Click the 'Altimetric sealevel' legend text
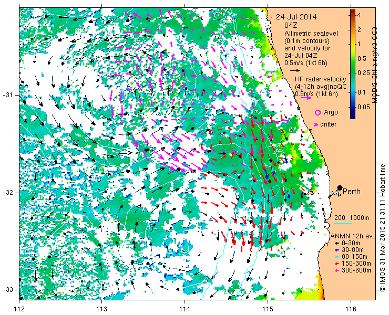This screenshot has width=389, height=315. pos(311,33)
